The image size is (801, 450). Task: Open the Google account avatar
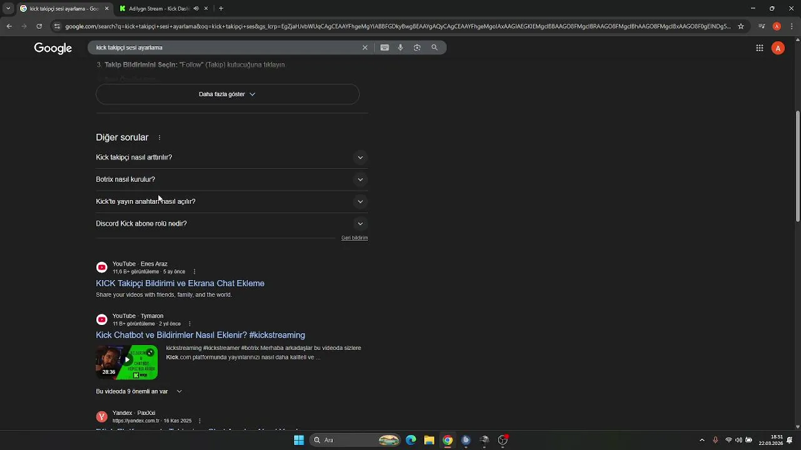click(778, 48)
